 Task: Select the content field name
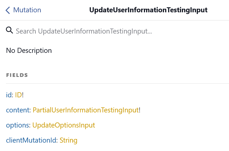[18, 110]
